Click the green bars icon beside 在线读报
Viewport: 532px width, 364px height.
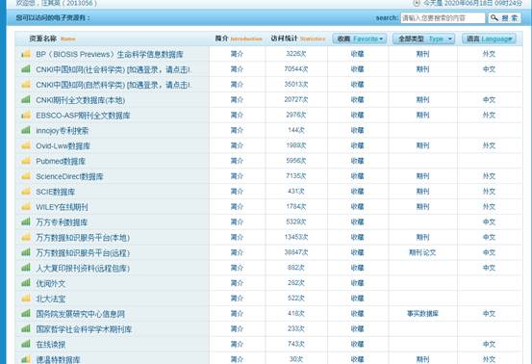(x=26, y=345)
